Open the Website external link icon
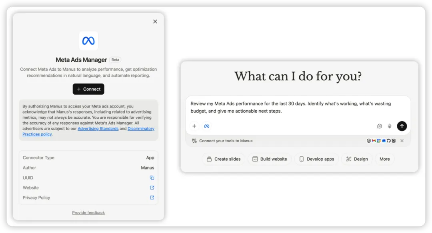Image resolution: width=432 pixels, height=233 pixels. click(152, 187)
